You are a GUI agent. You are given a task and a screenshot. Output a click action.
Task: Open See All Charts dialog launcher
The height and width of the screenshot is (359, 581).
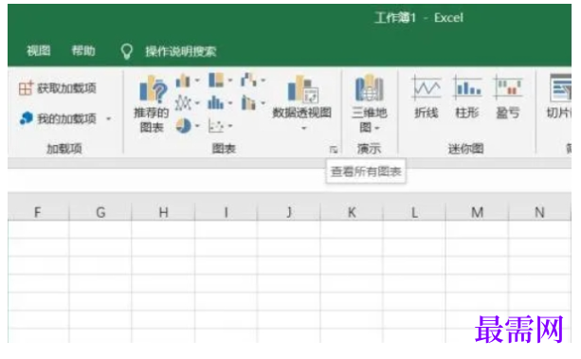click(x=334, y=150)
